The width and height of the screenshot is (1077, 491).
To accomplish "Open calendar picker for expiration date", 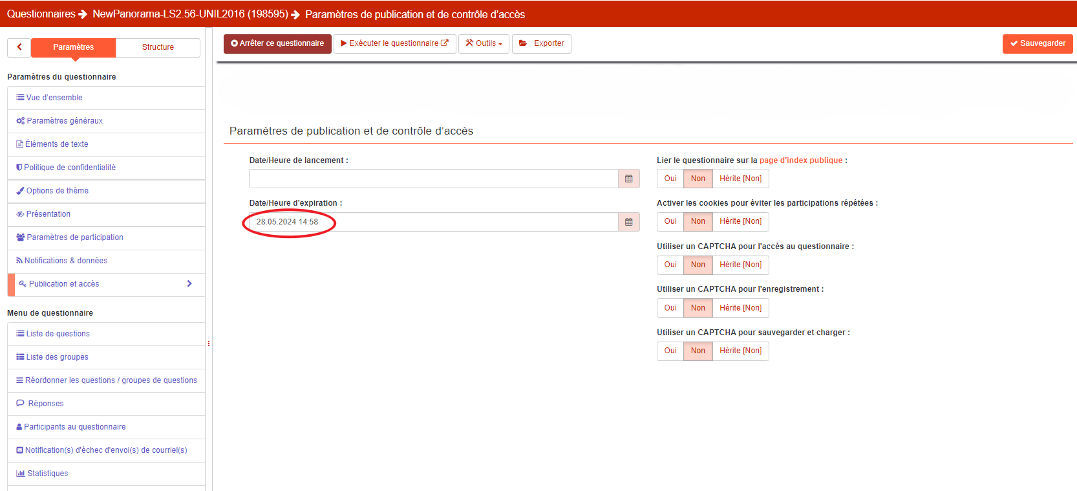I will coord(628,222).
